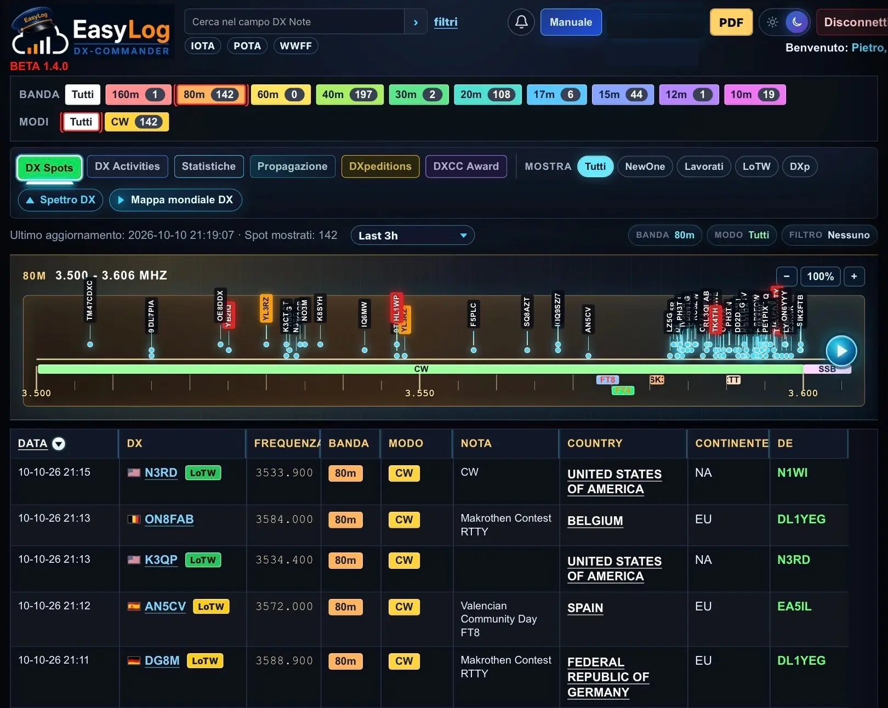Click the green CW band segment bar
The image size is (888, 708).
(420, 369)
